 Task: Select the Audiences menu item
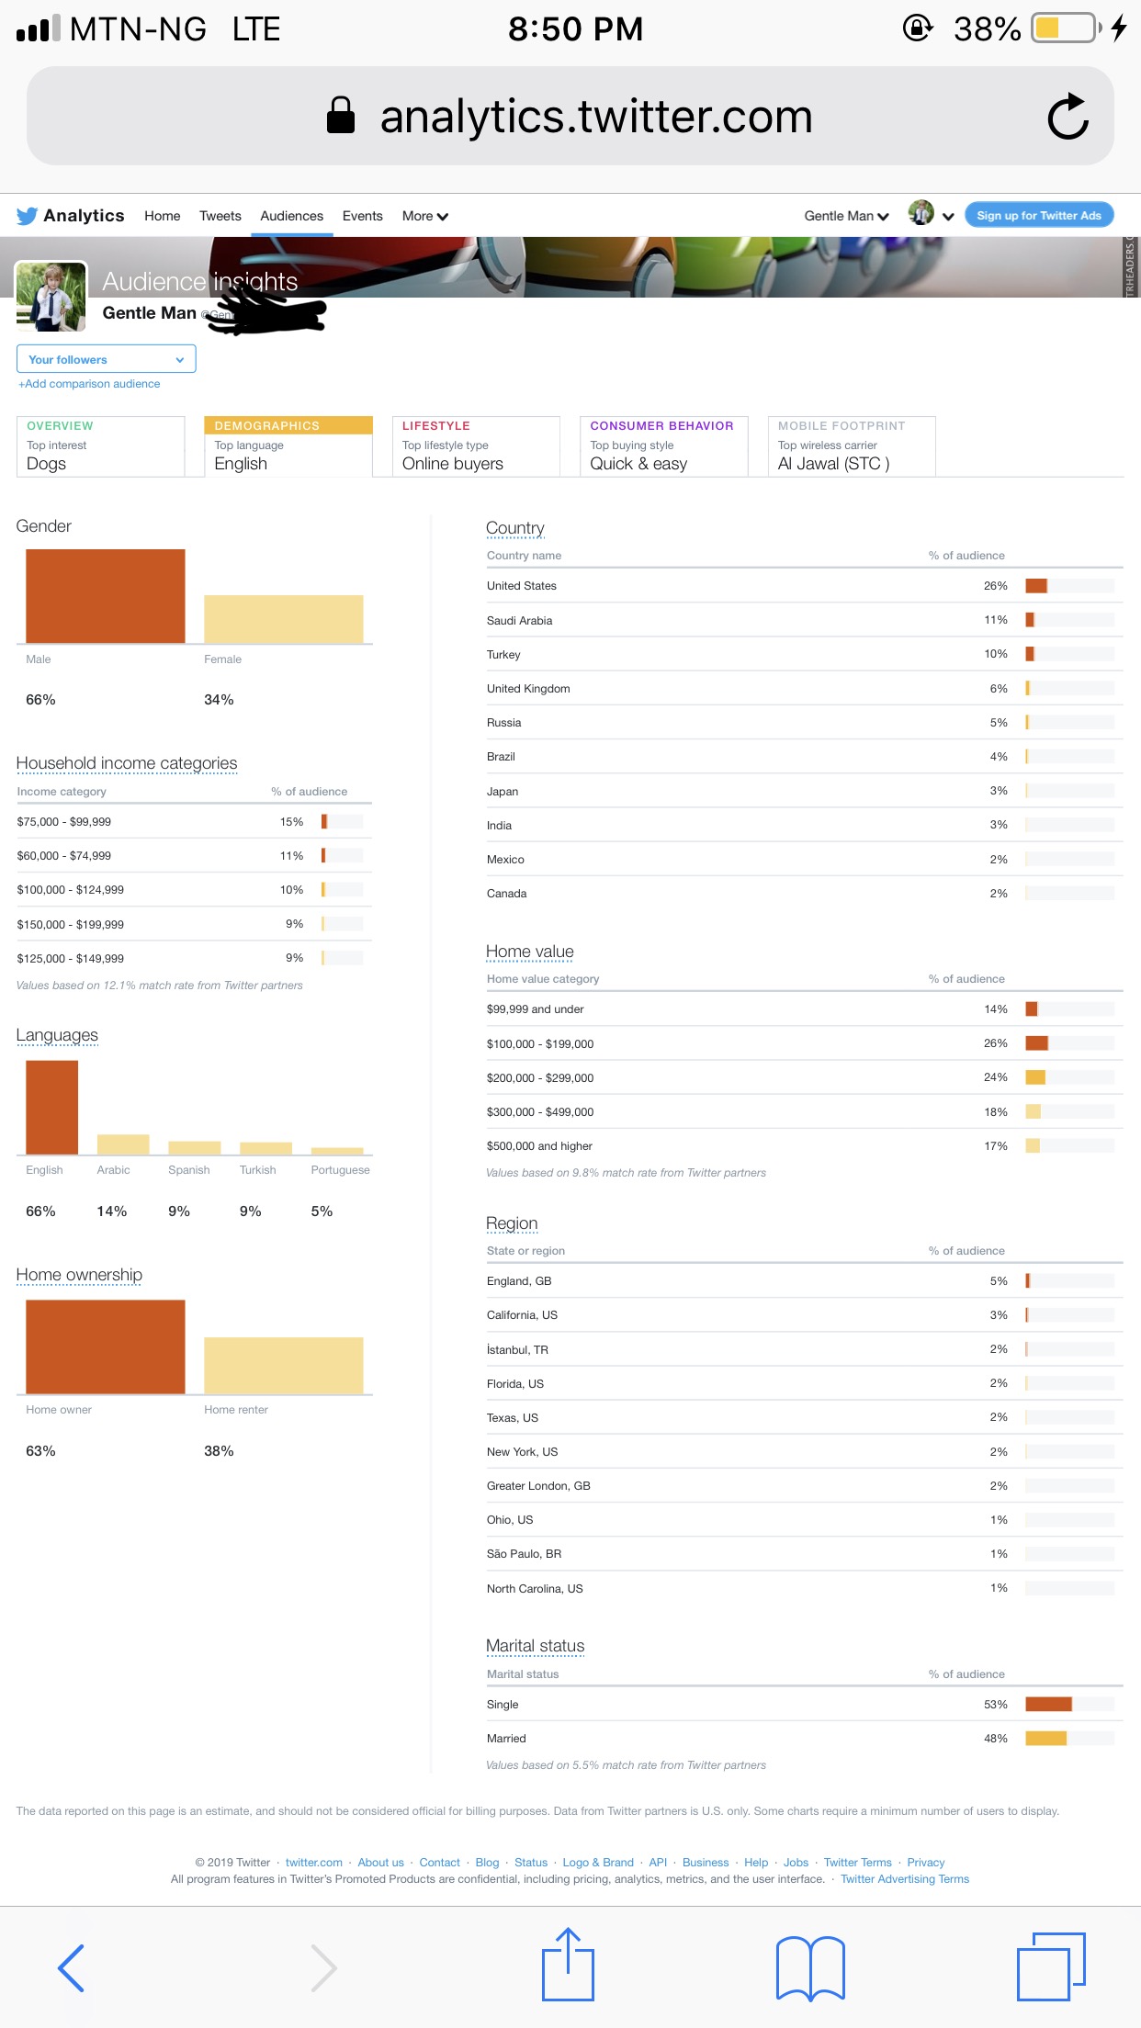tap(291, 216)
